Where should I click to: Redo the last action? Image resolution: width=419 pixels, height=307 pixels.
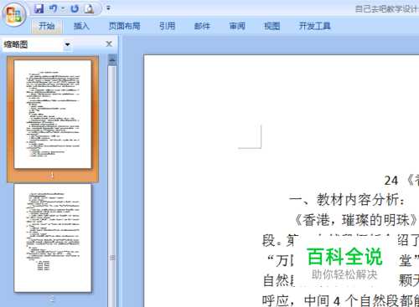tap(75, 8)
